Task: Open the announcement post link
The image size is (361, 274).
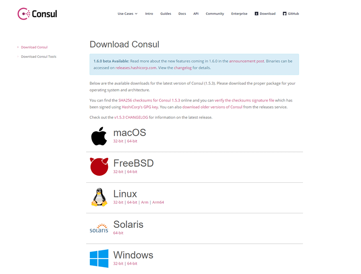Action: pos(246,61)
